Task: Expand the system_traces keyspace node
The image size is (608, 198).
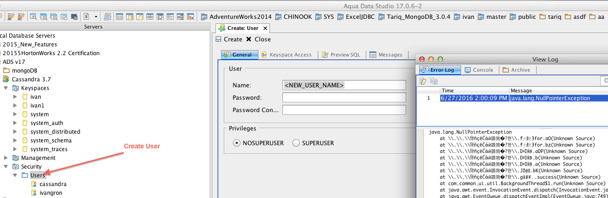Action: pos(15,149)
